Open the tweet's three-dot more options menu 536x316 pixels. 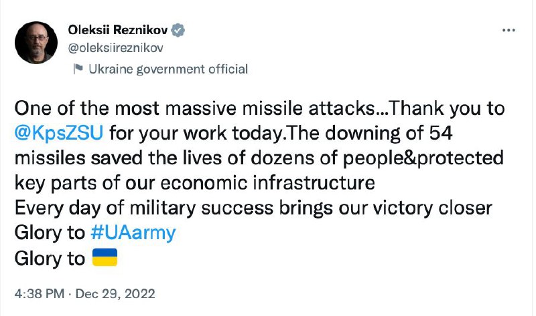pos(509,31)
